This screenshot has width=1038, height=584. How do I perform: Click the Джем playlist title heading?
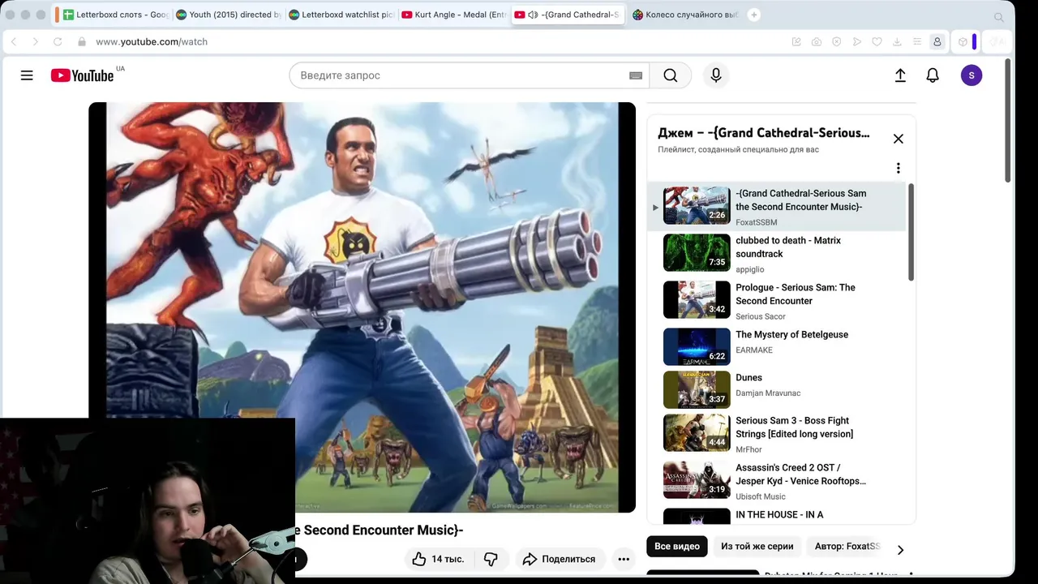(763, 133)
